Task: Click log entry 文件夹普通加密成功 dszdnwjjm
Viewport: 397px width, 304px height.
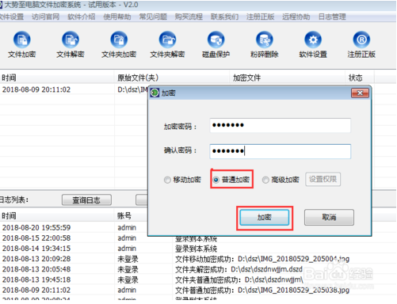Action: point(239,279)
